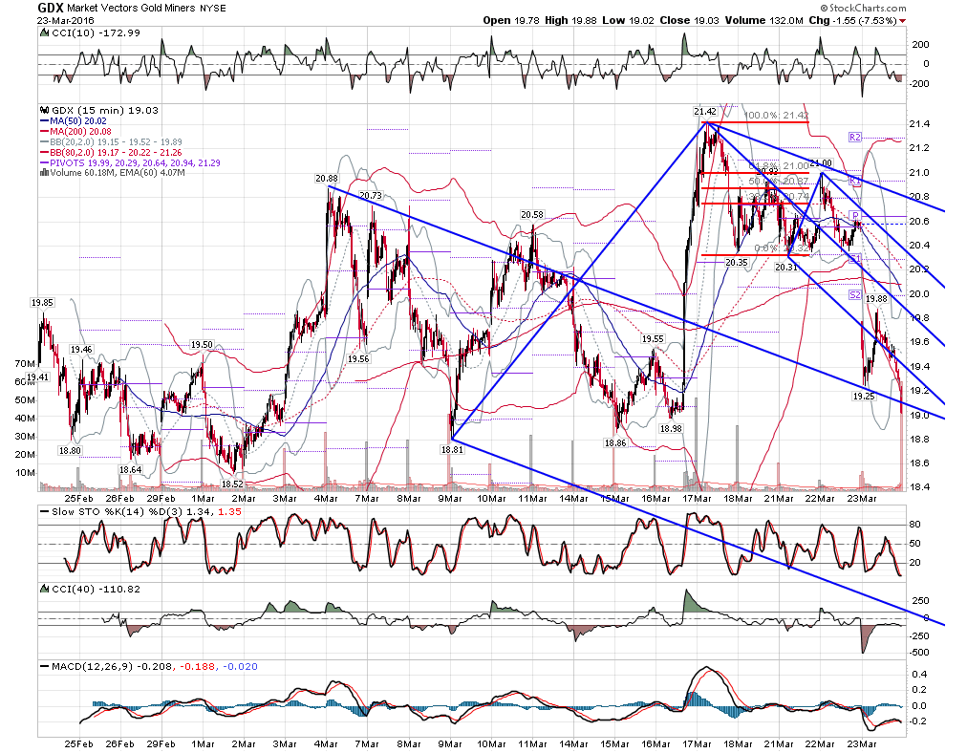Click the 20.58 price label
The width and height of the screenshot is (967, 753).
(x=532, y=215)
